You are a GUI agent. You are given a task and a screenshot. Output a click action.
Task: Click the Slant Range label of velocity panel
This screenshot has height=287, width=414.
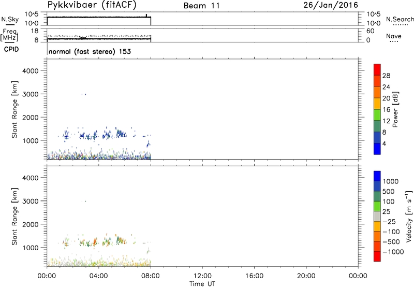[x=14, y=217]
